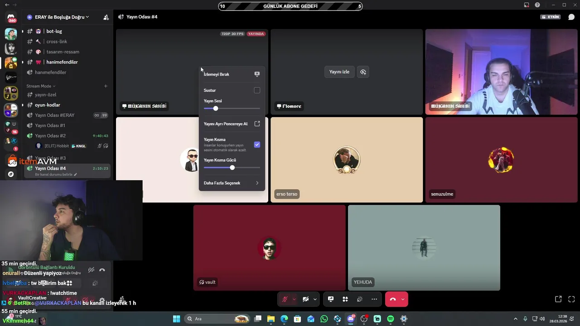Open File Explorer from the taskbar
580x326 pixels.
[271, 319]
